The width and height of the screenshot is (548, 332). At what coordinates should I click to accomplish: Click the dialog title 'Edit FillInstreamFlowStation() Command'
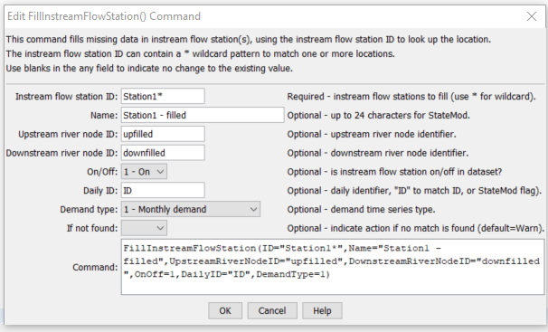point(104,16)
